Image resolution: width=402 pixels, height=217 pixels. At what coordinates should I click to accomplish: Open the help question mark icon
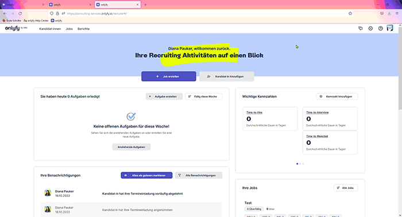(x=380, y=29)
